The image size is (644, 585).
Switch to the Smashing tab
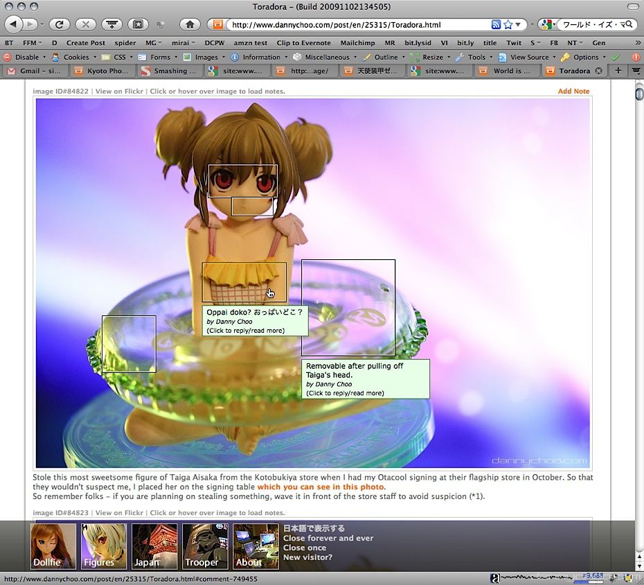tap(168, 71)
